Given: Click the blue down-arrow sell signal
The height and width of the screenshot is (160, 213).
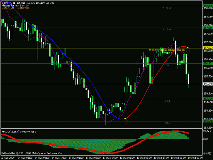Looking at the screenshot, I should point(188,51).
